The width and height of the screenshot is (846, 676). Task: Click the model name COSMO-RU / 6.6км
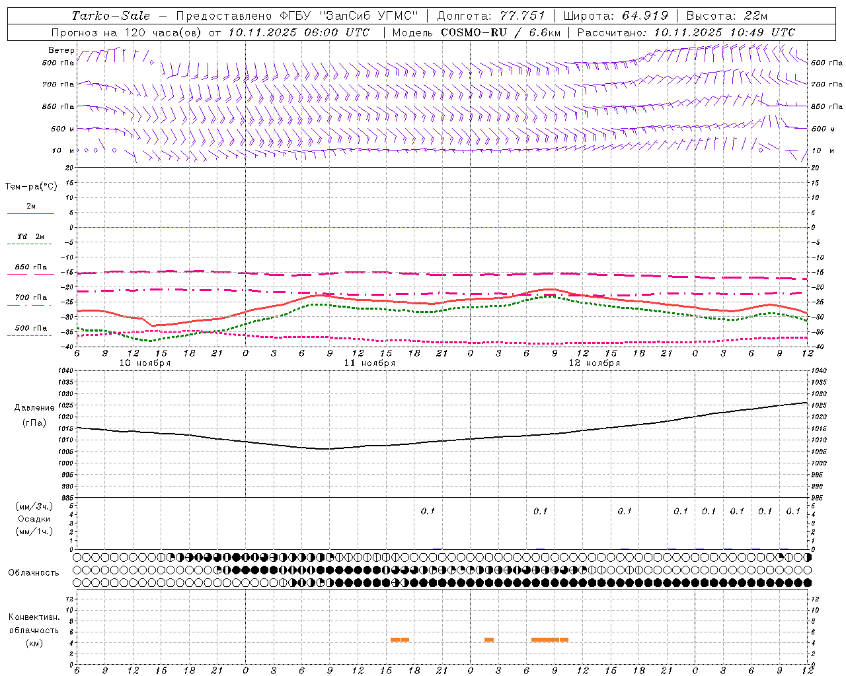502,32
